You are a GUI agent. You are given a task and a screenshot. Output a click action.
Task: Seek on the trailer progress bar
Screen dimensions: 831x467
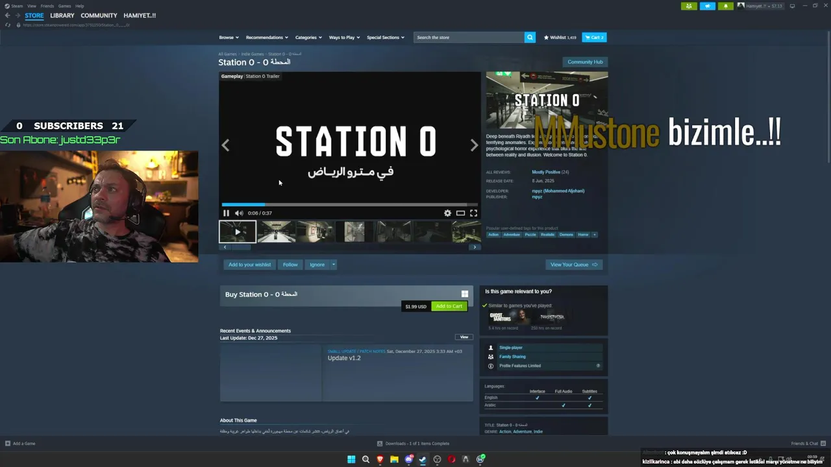click(x=349, y=205)
